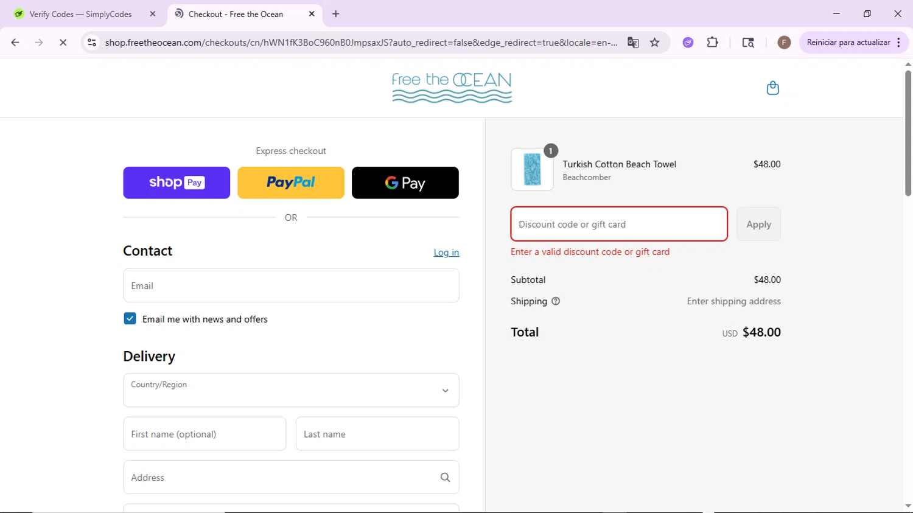Bookmark this page with the star icon
913x513 pixels.
[x=655, y=43]
